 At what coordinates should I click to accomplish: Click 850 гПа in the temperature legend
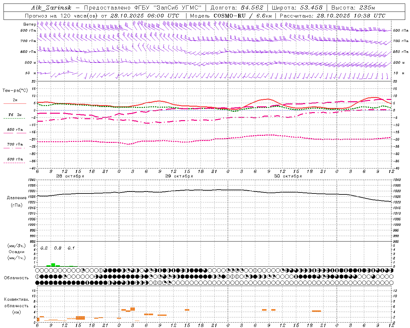point(15,130)
